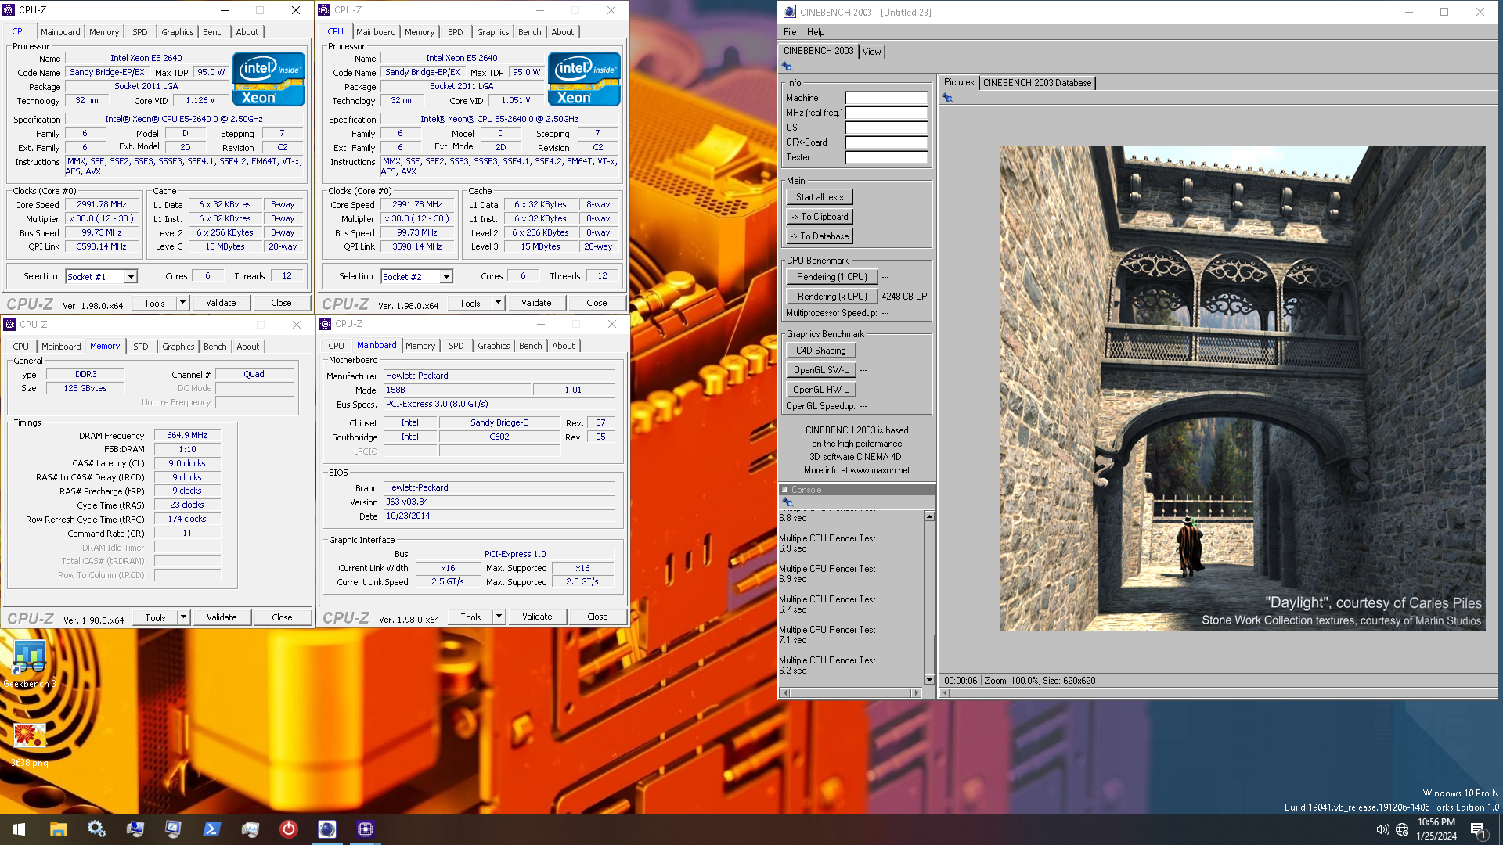This screenshot has width=1503, height=845.
Task: Expand the Tools arrow in the CPU-Z Memory window
Action: pyautogui.click(x=184, y=617)
